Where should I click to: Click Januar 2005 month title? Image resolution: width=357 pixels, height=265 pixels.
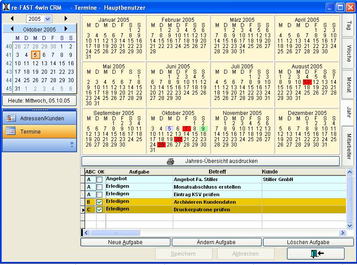click(114, 20)
